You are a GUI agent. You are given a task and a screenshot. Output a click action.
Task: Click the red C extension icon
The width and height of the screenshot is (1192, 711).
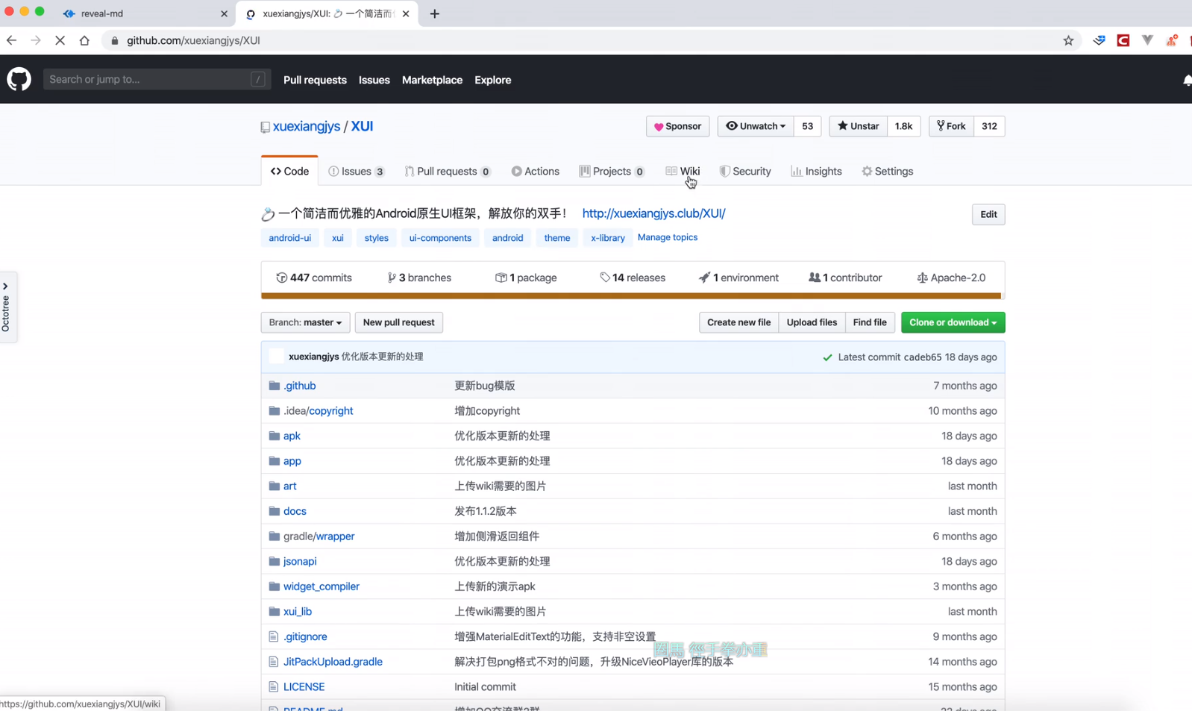tap(1123, 40)
